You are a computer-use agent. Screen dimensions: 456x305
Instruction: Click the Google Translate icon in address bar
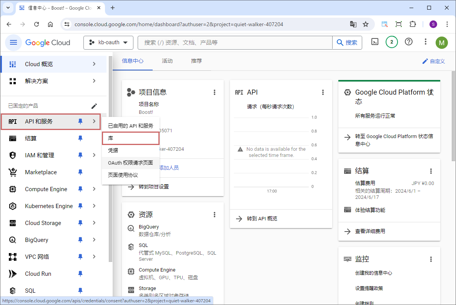pos(353,24)
